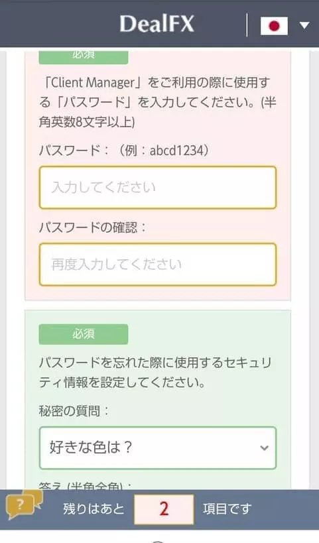Screen dimensions: 319x543
Task: Click the security information instruction paragraph
Action: (155, 373)
